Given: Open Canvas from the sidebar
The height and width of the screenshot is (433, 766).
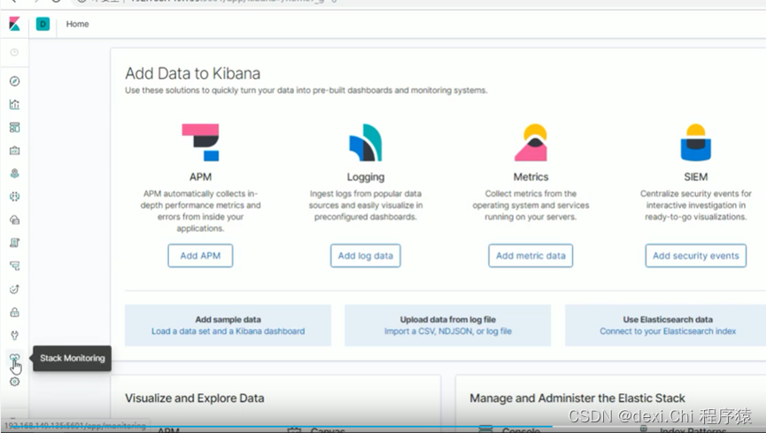Looking at the screenshot, I should pos(15,151).
